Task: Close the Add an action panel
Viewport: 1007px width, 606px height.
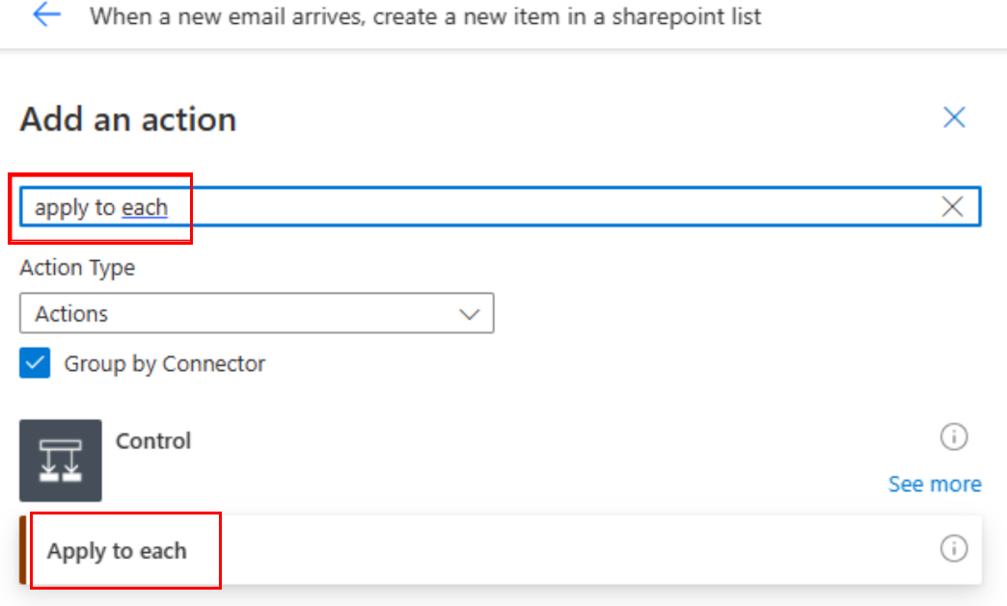Action: coord(954,118)
